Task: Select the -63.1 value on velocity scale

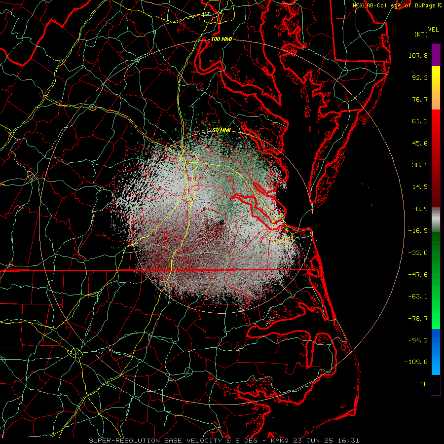Action: tap(418, 296)
